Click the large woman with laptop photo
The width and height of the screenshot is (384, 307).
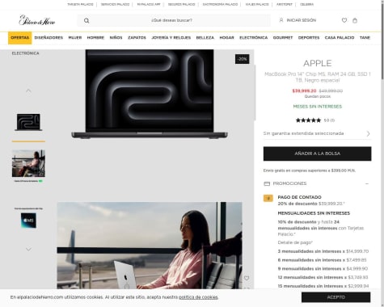click(150, 246)
